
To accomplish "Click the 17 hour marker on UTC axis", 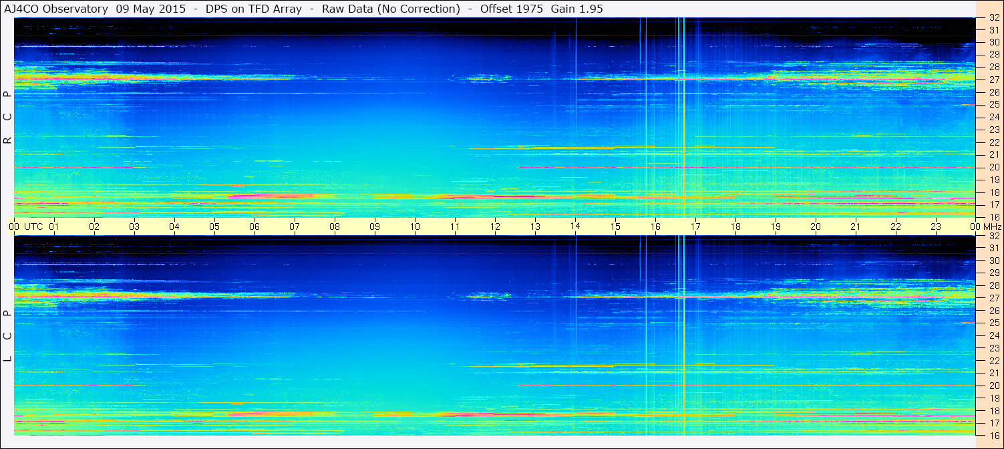I will click(695, 227).
